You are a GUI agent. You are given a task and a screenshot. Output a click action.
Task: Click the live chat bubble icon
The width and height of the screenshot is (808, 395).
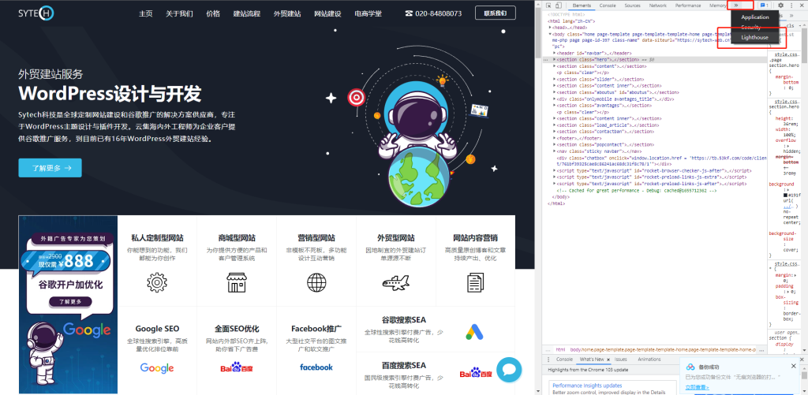click(509, 370)
